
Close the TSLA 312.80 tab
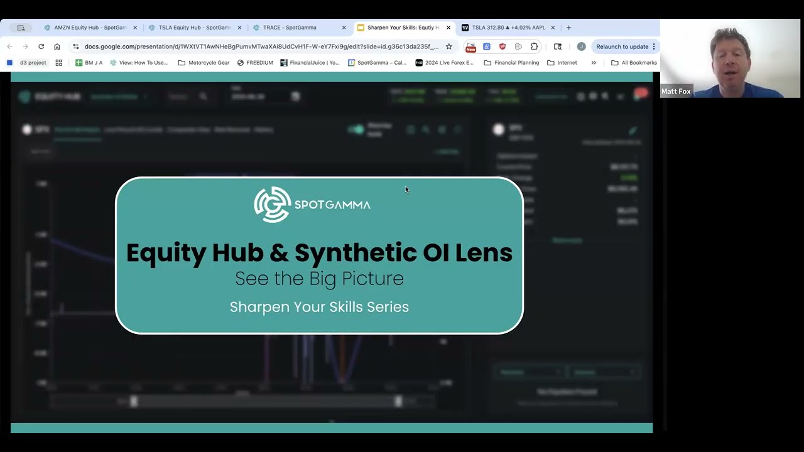(553, 28)
